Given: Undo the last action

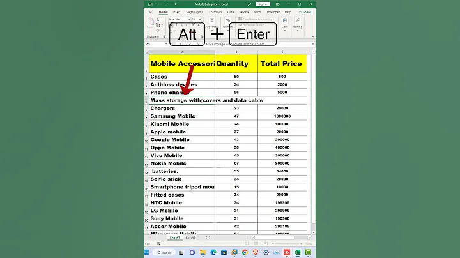Looking at the screenshot, I should tap(157, 4).
